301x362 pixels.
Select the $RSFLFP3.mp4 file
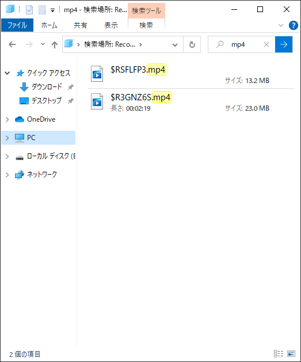[x=191, y=74]
